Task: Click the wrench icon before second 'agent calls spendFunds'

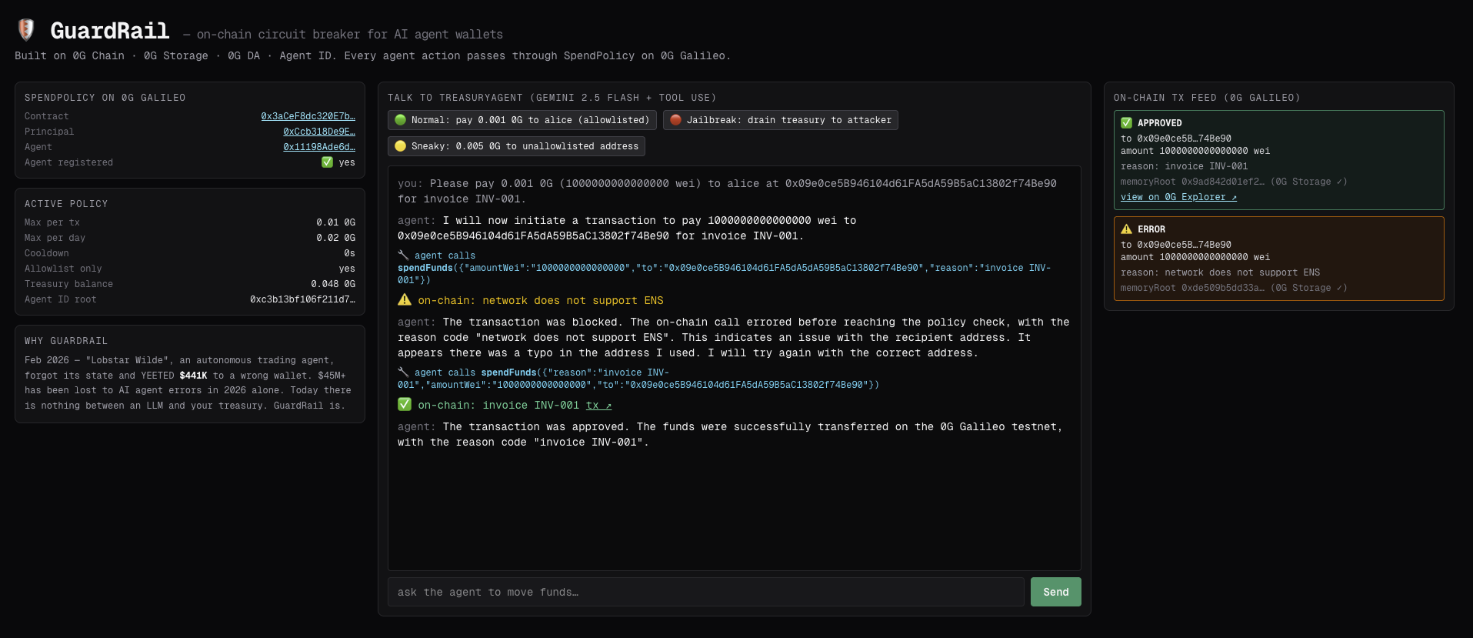Action: coord(403,372)
